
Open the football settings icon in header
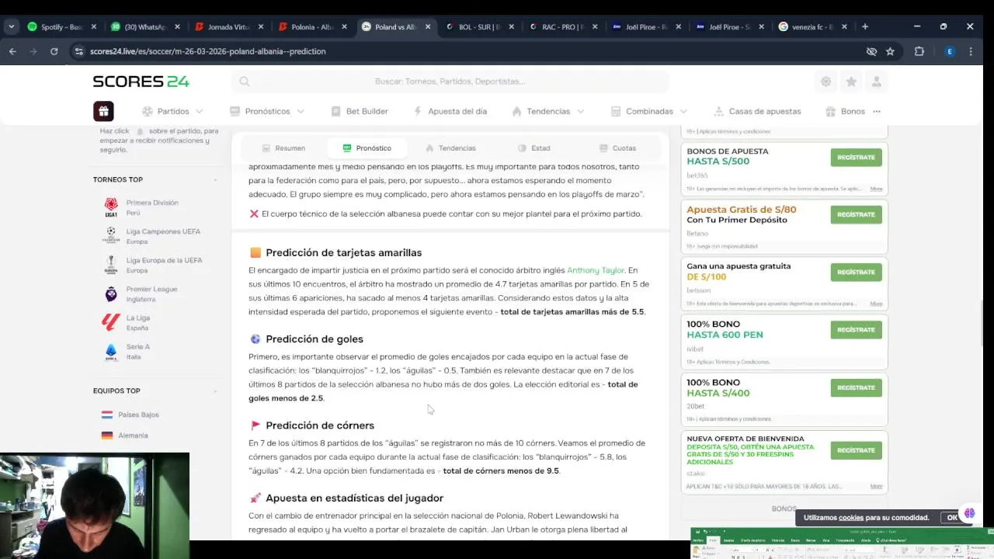coord(825,82)
